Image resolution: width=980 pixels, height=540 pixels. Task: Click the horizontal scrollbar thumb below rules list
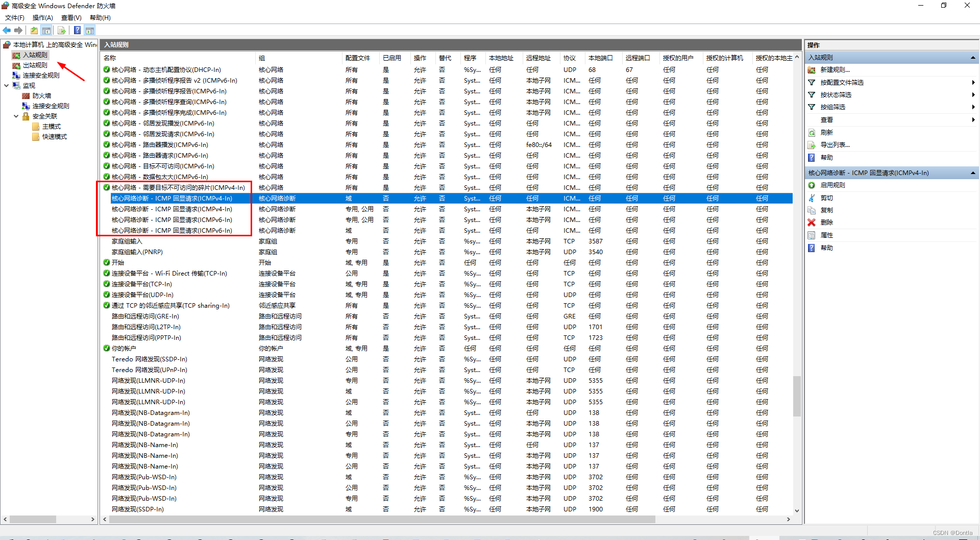pos(382,520)
